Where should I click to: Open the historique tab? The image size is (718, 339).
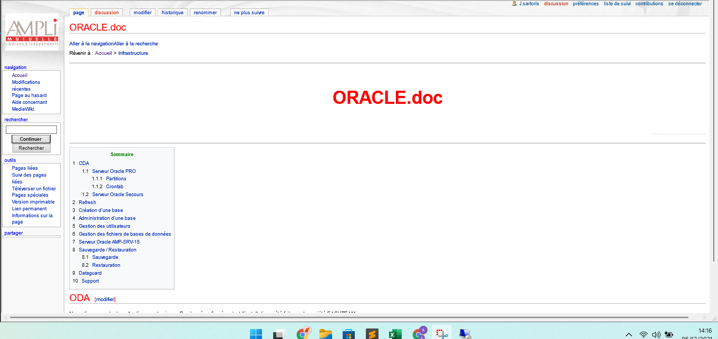tap(172, 12)
